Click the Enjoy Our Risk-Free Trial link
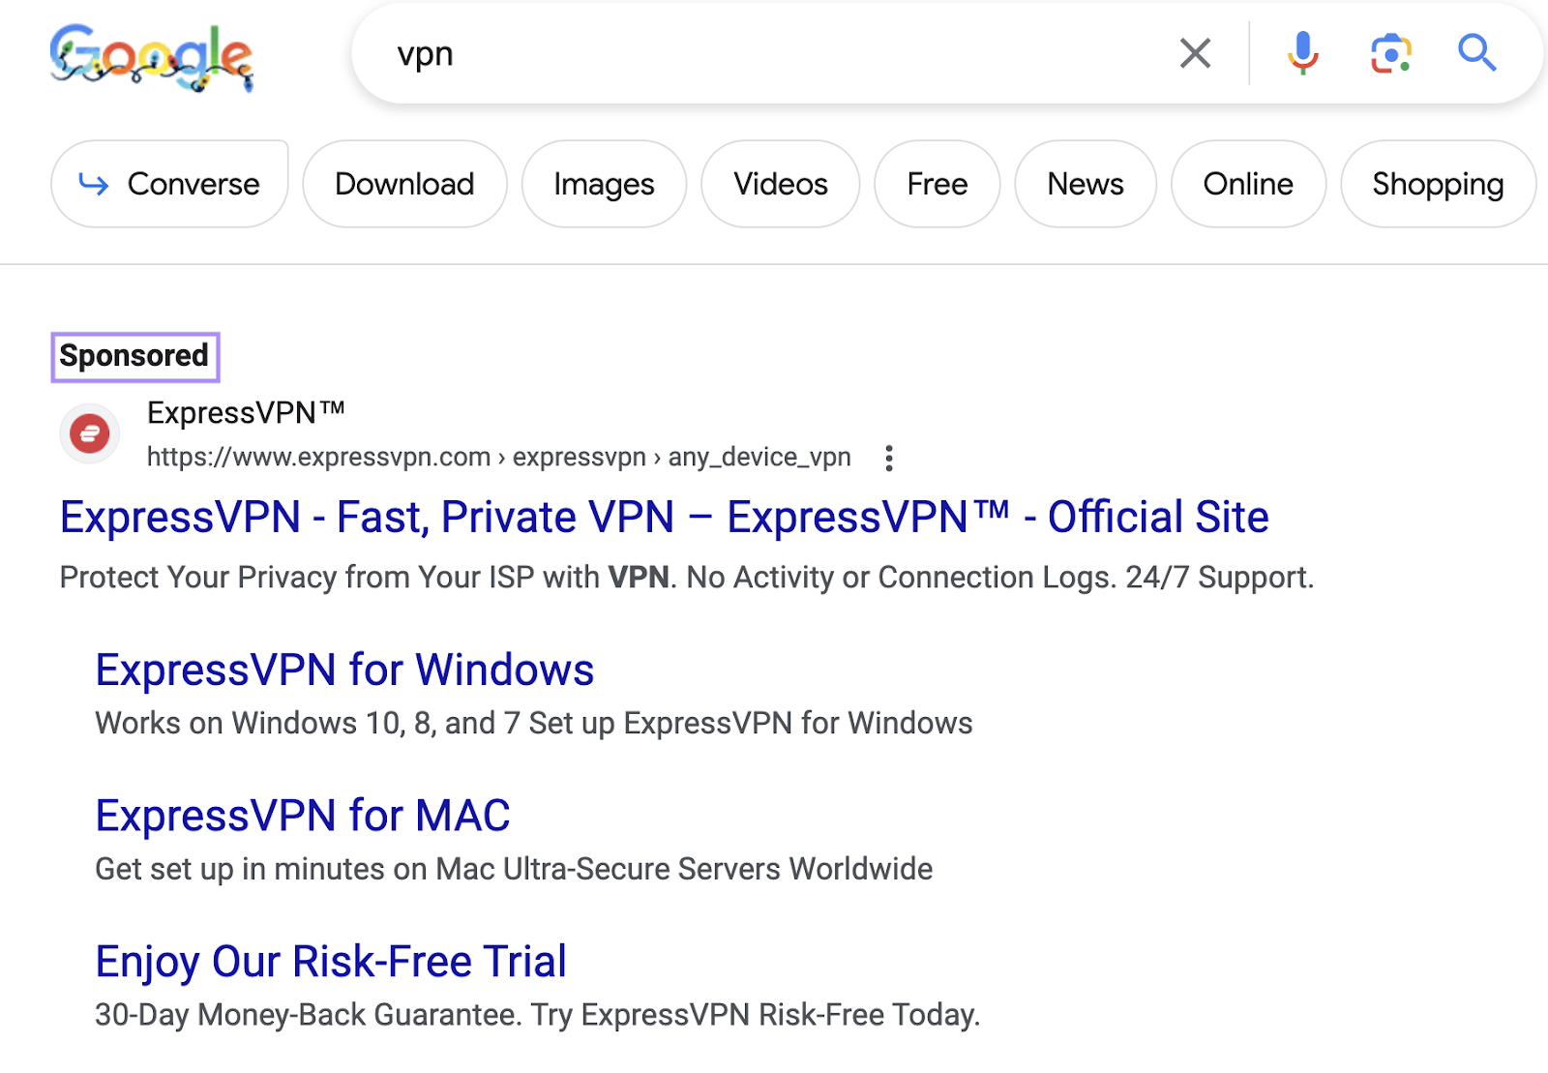The height and width of the screenshot is (1073, 1548). (x=330, y=961)
